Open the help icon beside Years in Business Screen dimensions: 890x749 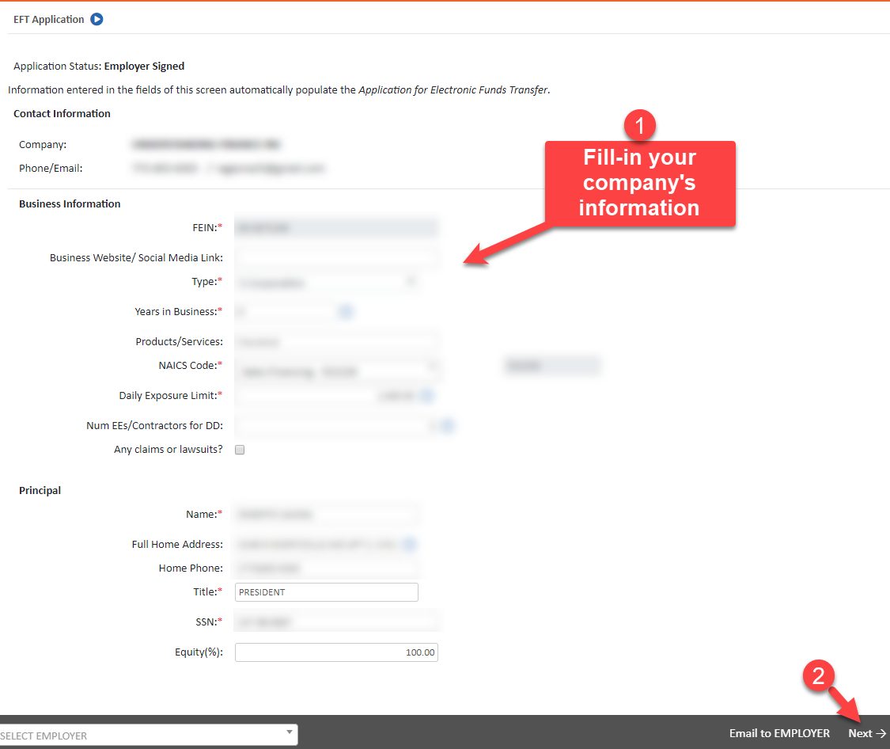coord(346,311)
